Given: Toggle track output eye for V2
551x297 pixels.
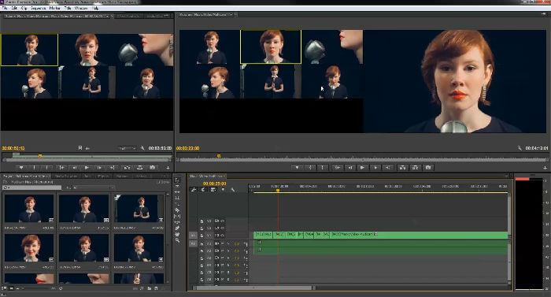Looking at the screenshot, I should pyautogui.click(x=222, y=228).
